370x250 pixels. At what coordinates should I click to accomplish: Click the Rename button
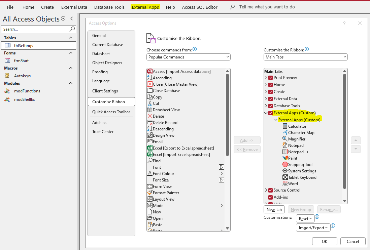point(329,210)
